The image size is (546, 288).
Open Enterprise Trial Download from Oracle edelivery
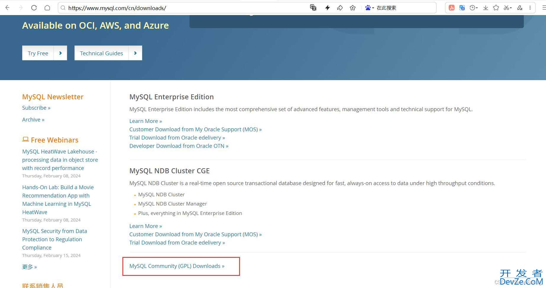click(177, 137)
